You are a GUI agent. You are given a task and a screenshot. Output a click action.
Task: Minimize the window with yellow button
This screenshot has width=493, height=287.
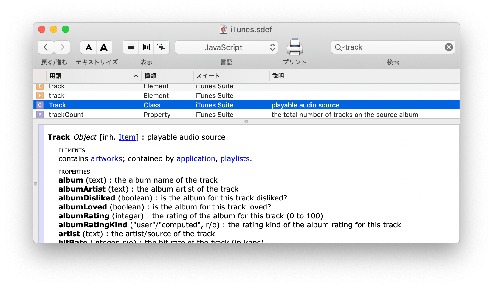[x=54, y=29]
